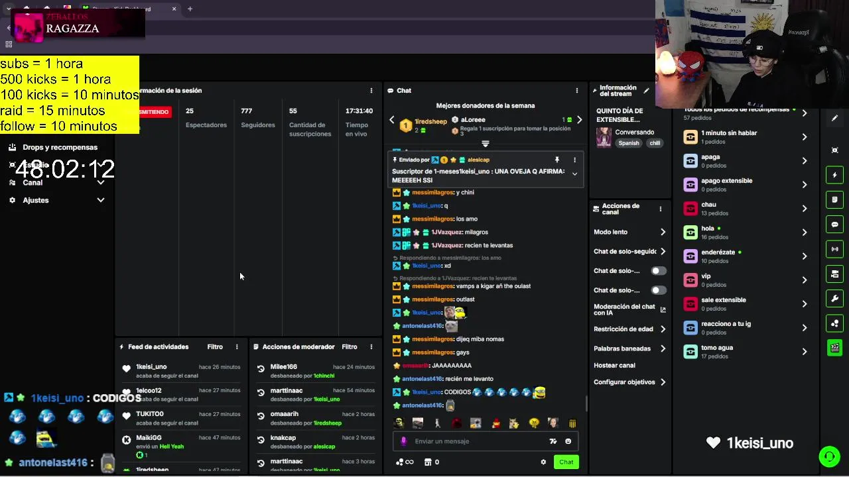Open the chat panel three-dot menu
The width and height of the screenshot is (849, 477).
[x=576, y=91]
